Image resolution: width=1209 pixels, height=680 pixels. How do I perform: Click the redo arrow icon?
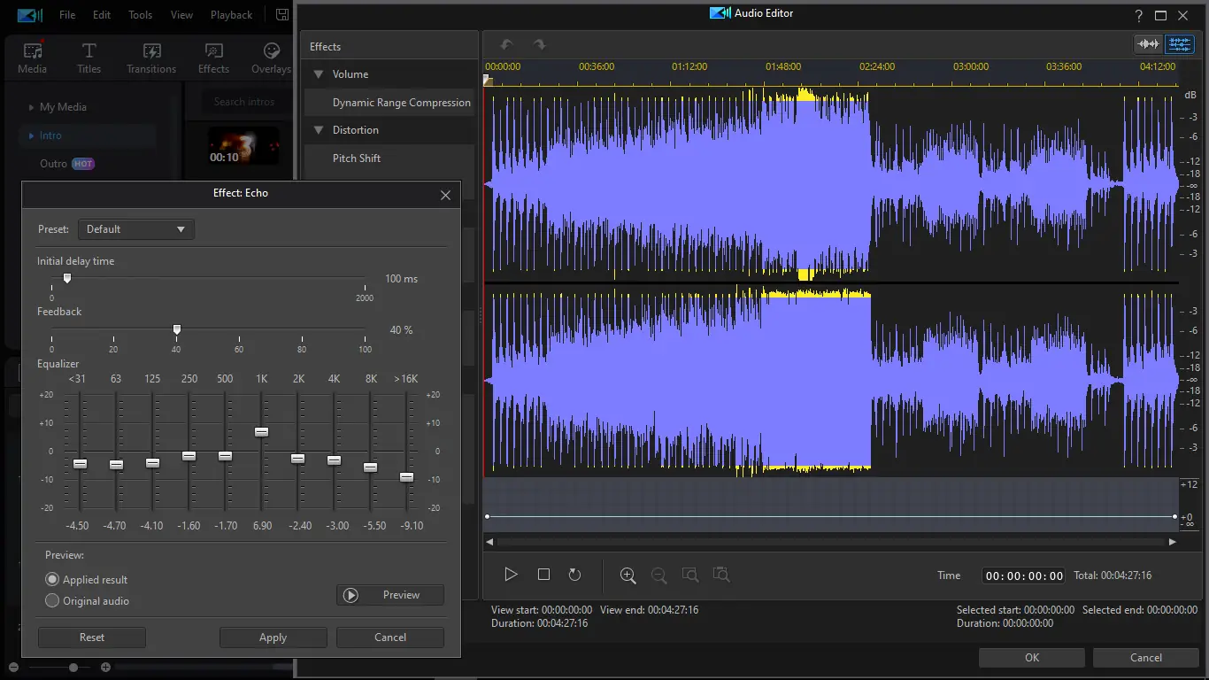(539, 45)
